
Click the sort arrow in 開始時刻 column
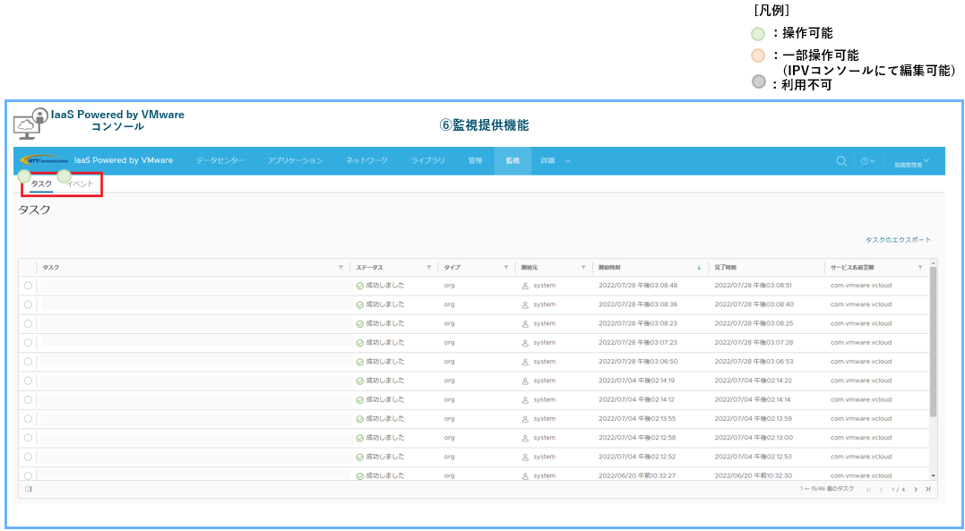[699, 268]
